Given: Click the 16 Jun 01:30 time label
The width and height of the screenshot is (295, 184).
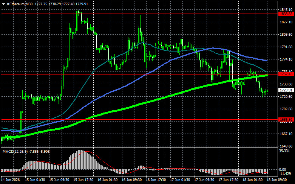Looking at the screenshot, I should coord(107,180).
